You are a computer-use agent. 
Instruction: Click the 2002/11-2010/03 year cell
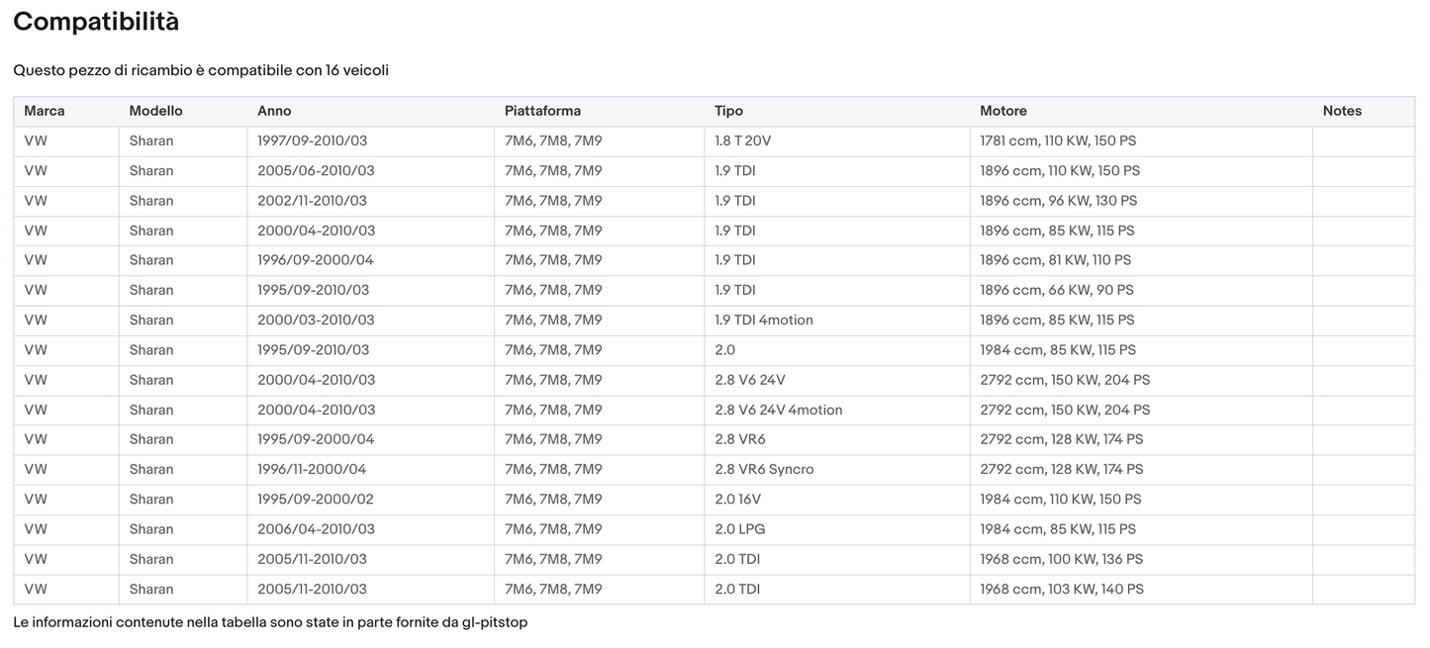point(312,201)
